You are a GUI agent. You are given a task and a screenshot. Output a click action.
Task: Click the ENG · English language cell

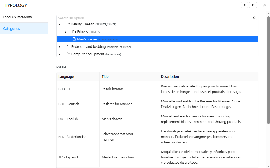(x=78, y=119)
